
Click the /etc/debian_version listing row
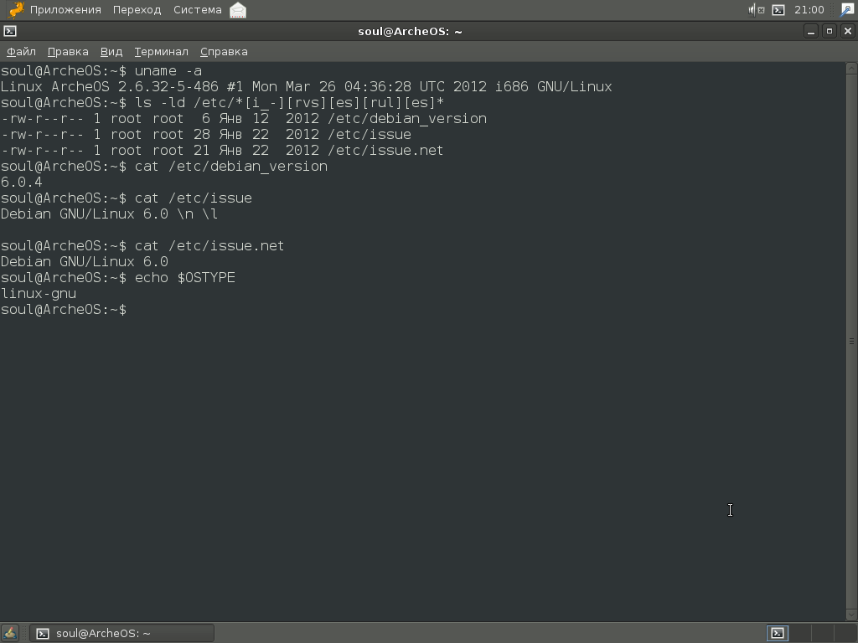pyautogui.click(x=244, y=119)
